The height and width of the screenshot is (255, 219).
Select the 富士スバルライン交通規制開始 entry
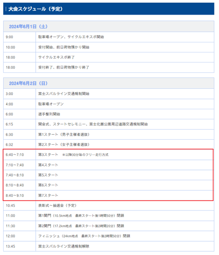(64, 94)
